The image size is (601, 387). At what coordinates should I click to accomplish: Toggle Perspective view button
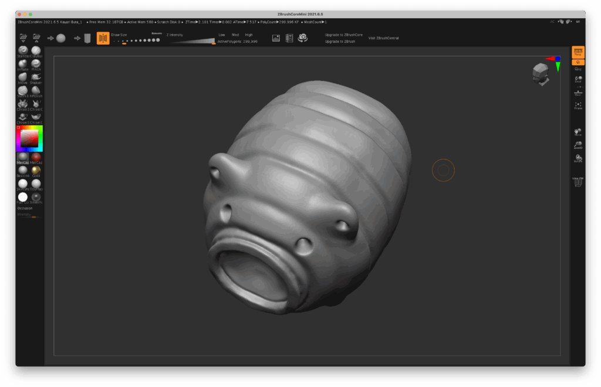578,52
